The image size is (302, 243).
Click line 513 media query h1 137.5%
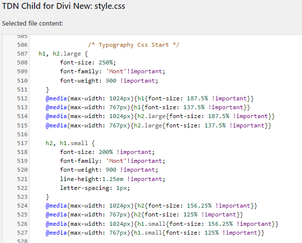pos(148,107)
